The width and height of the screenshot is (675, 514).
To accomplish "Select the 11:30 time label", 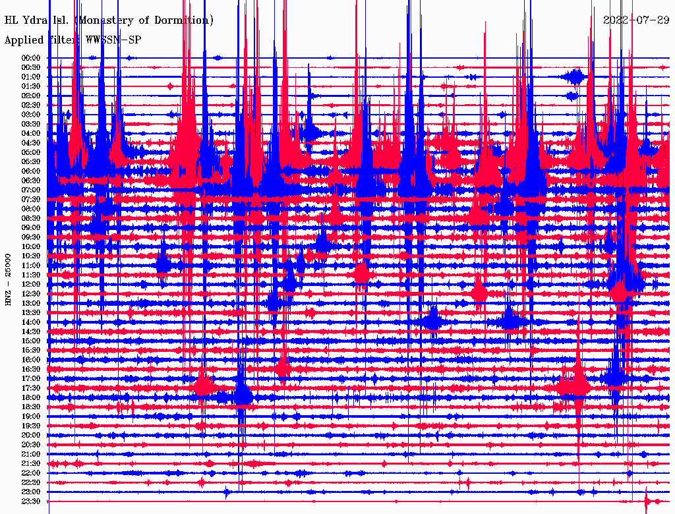I will (30, 275).
